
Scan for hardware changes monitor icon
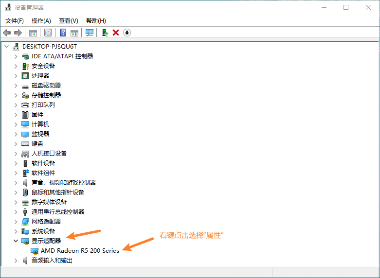(90, 33)
